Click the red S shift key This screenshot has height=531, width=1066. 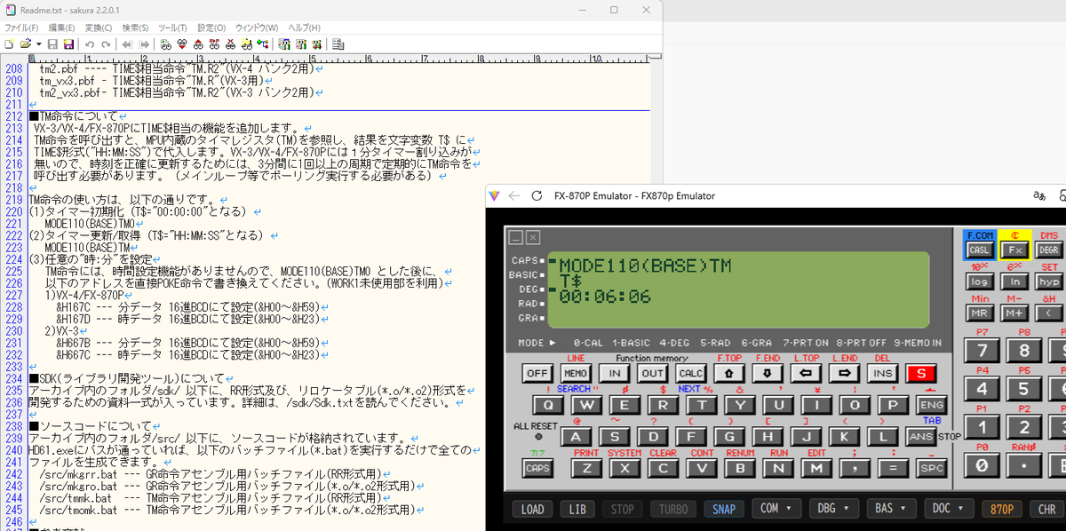[921, 374]
